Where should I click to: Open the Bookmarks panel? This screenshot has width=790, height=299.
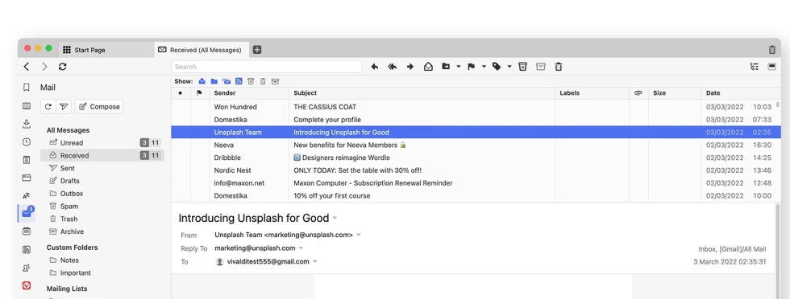pyautogui.click(x=27, y=88)
